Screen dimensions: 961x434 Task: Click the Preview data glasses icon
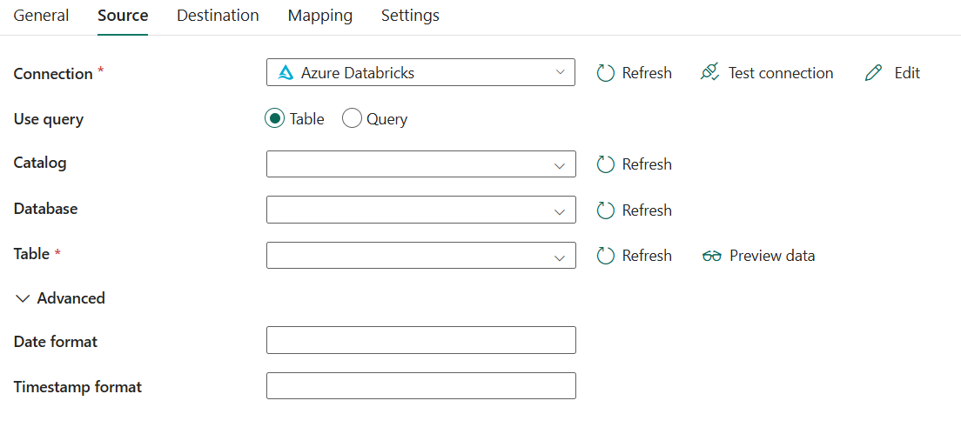[711, 256]
